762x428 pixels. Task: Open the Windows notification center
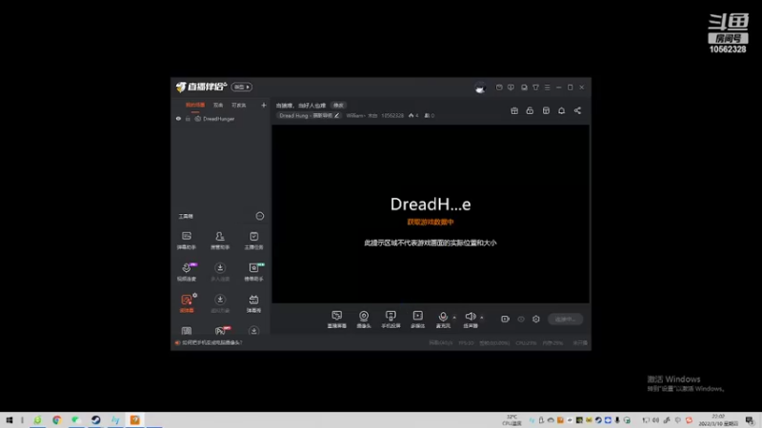(x=750, y=420)
